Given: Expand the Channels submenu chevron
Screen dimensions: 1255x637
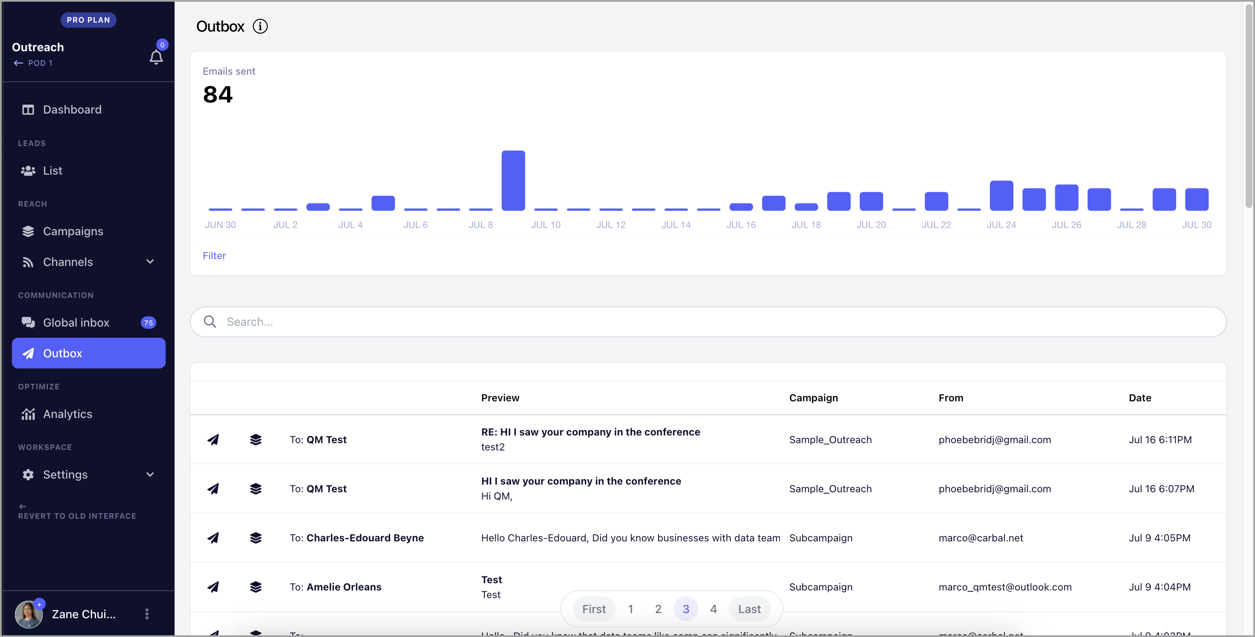Looking at the screenshot, I should [150, 262].
